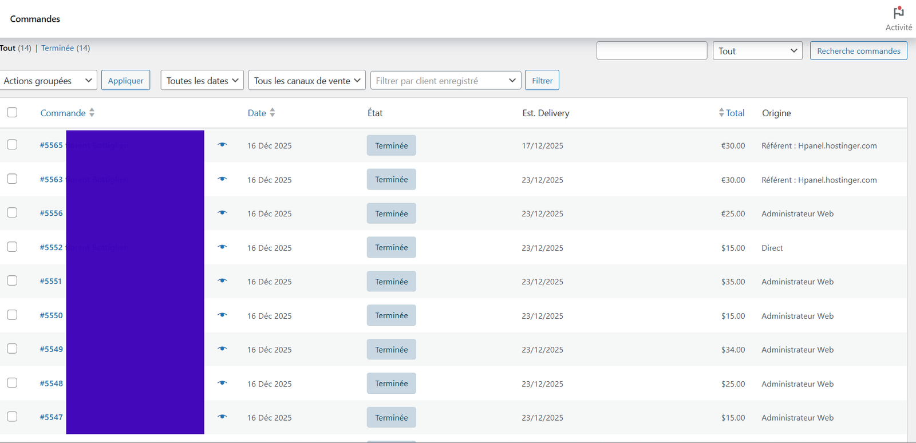
Task: Click Terminée status badge of order #5547
Action: [392, 417]
